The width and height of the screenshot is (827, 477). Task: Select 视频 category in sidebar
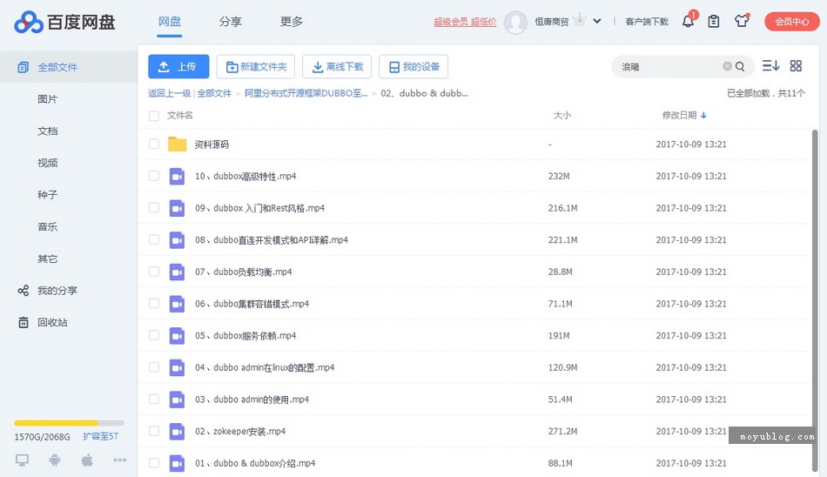[x=48, y=163]
